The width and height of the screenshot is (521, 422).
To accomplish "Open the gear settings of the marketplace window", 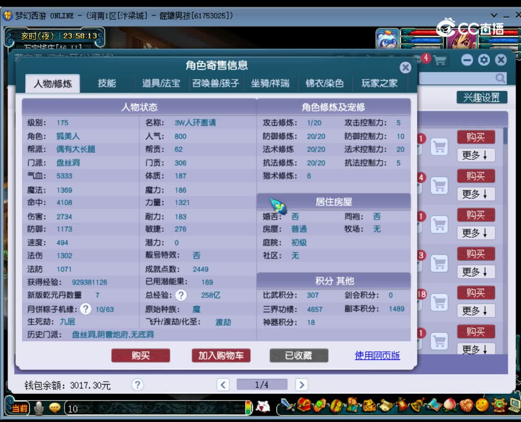I will (x=484, y=60).
